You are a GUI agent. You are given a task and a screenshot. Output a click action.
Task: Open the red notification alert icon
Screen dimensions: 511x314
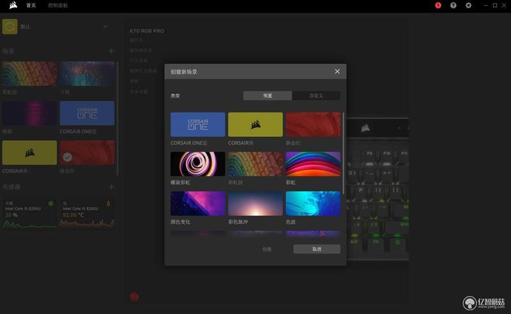(438, 5)
